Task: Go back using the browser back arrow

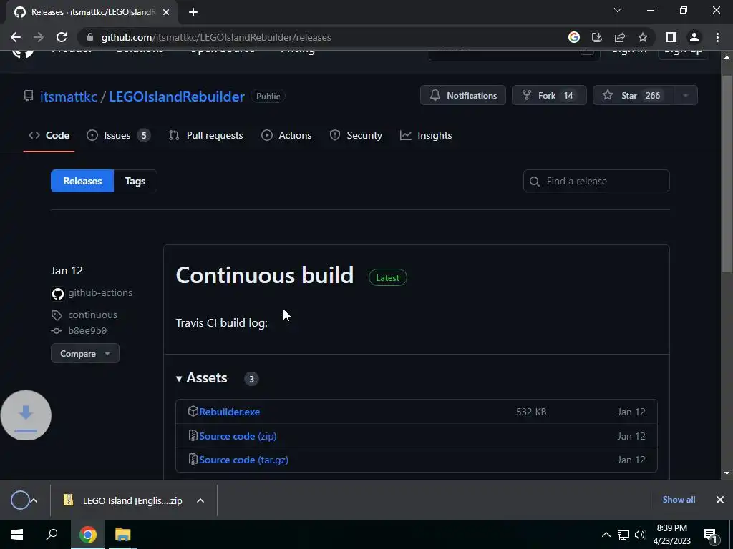Action: [x=16, y=37]
